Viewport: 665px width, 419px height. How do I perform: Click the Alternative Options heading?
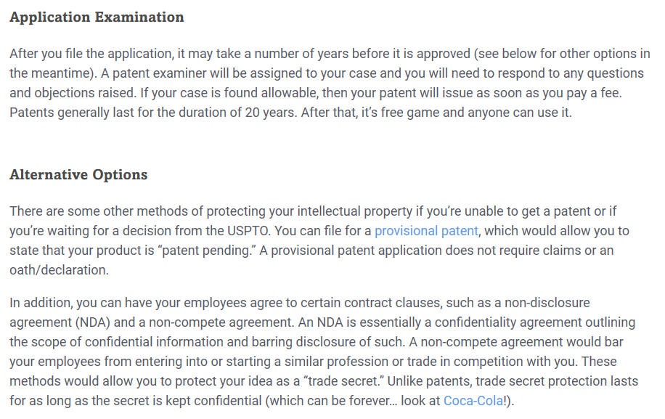tap(78, 175)
